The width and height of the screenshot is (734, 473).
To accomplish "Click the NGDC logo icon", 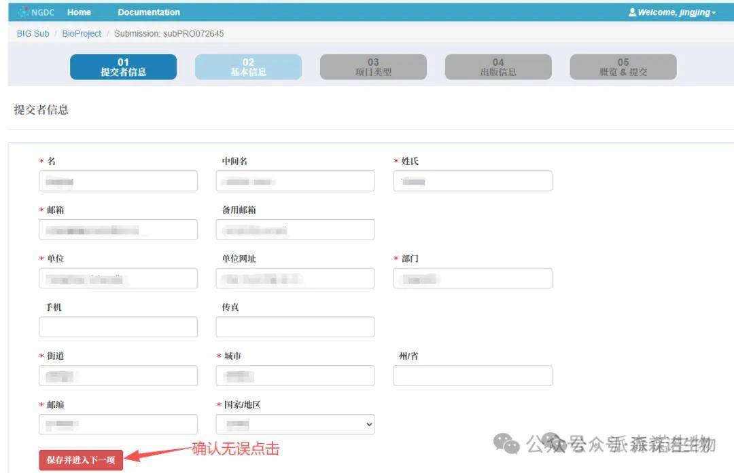I will tap(24, 12).
